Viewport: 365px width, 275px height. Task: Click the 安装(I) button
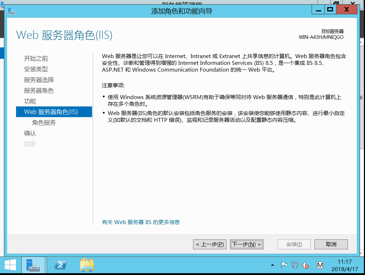point(294,244)
